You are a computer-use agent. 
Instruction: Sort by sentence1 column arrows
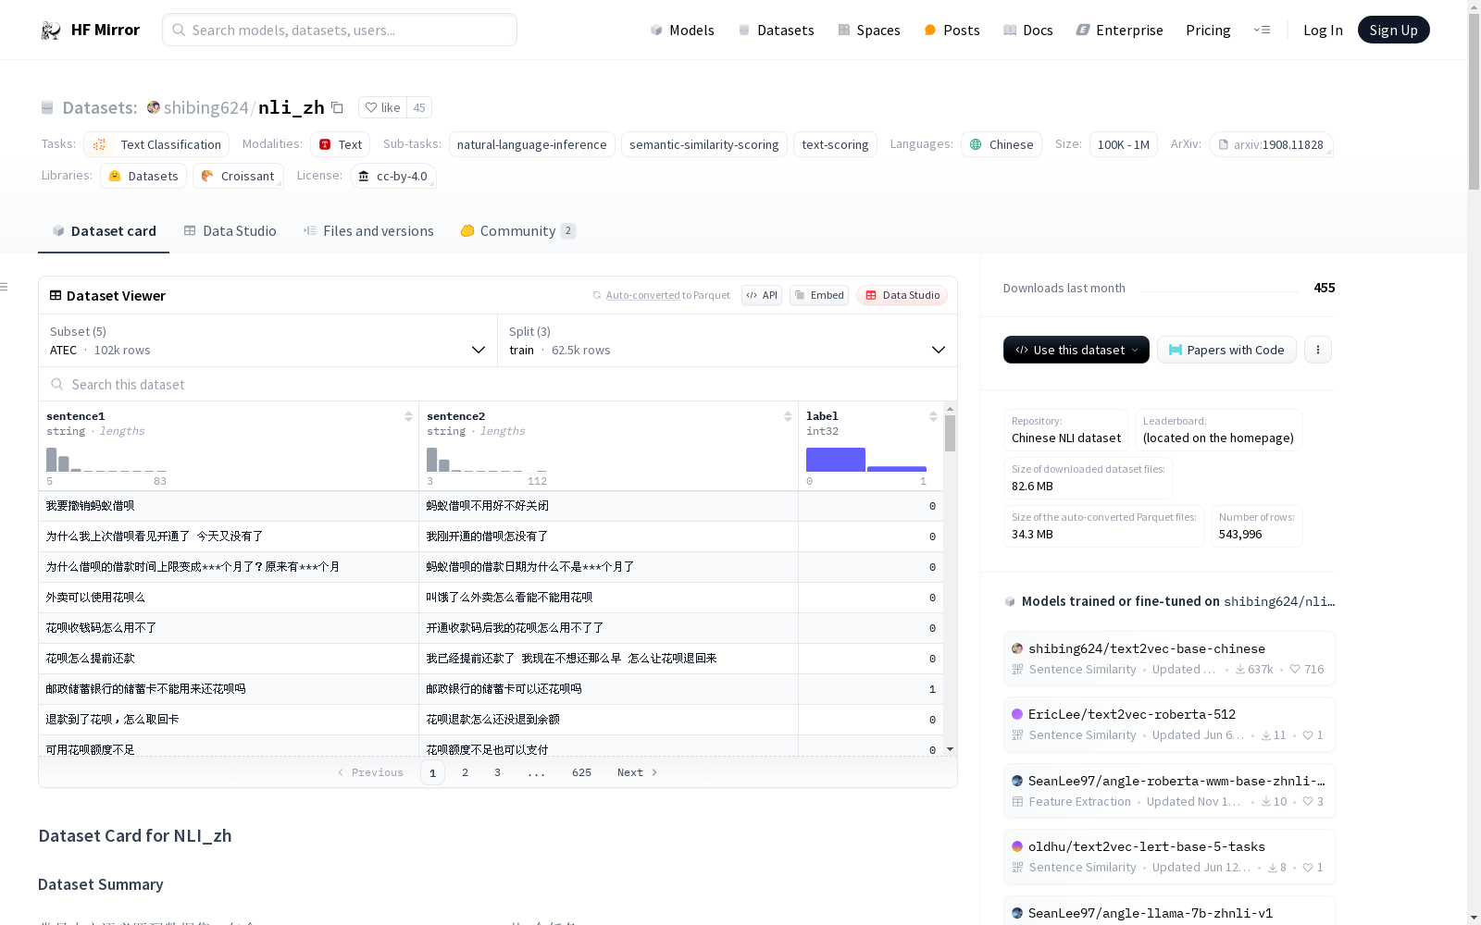pyautogui.click(x=408, y=416)
